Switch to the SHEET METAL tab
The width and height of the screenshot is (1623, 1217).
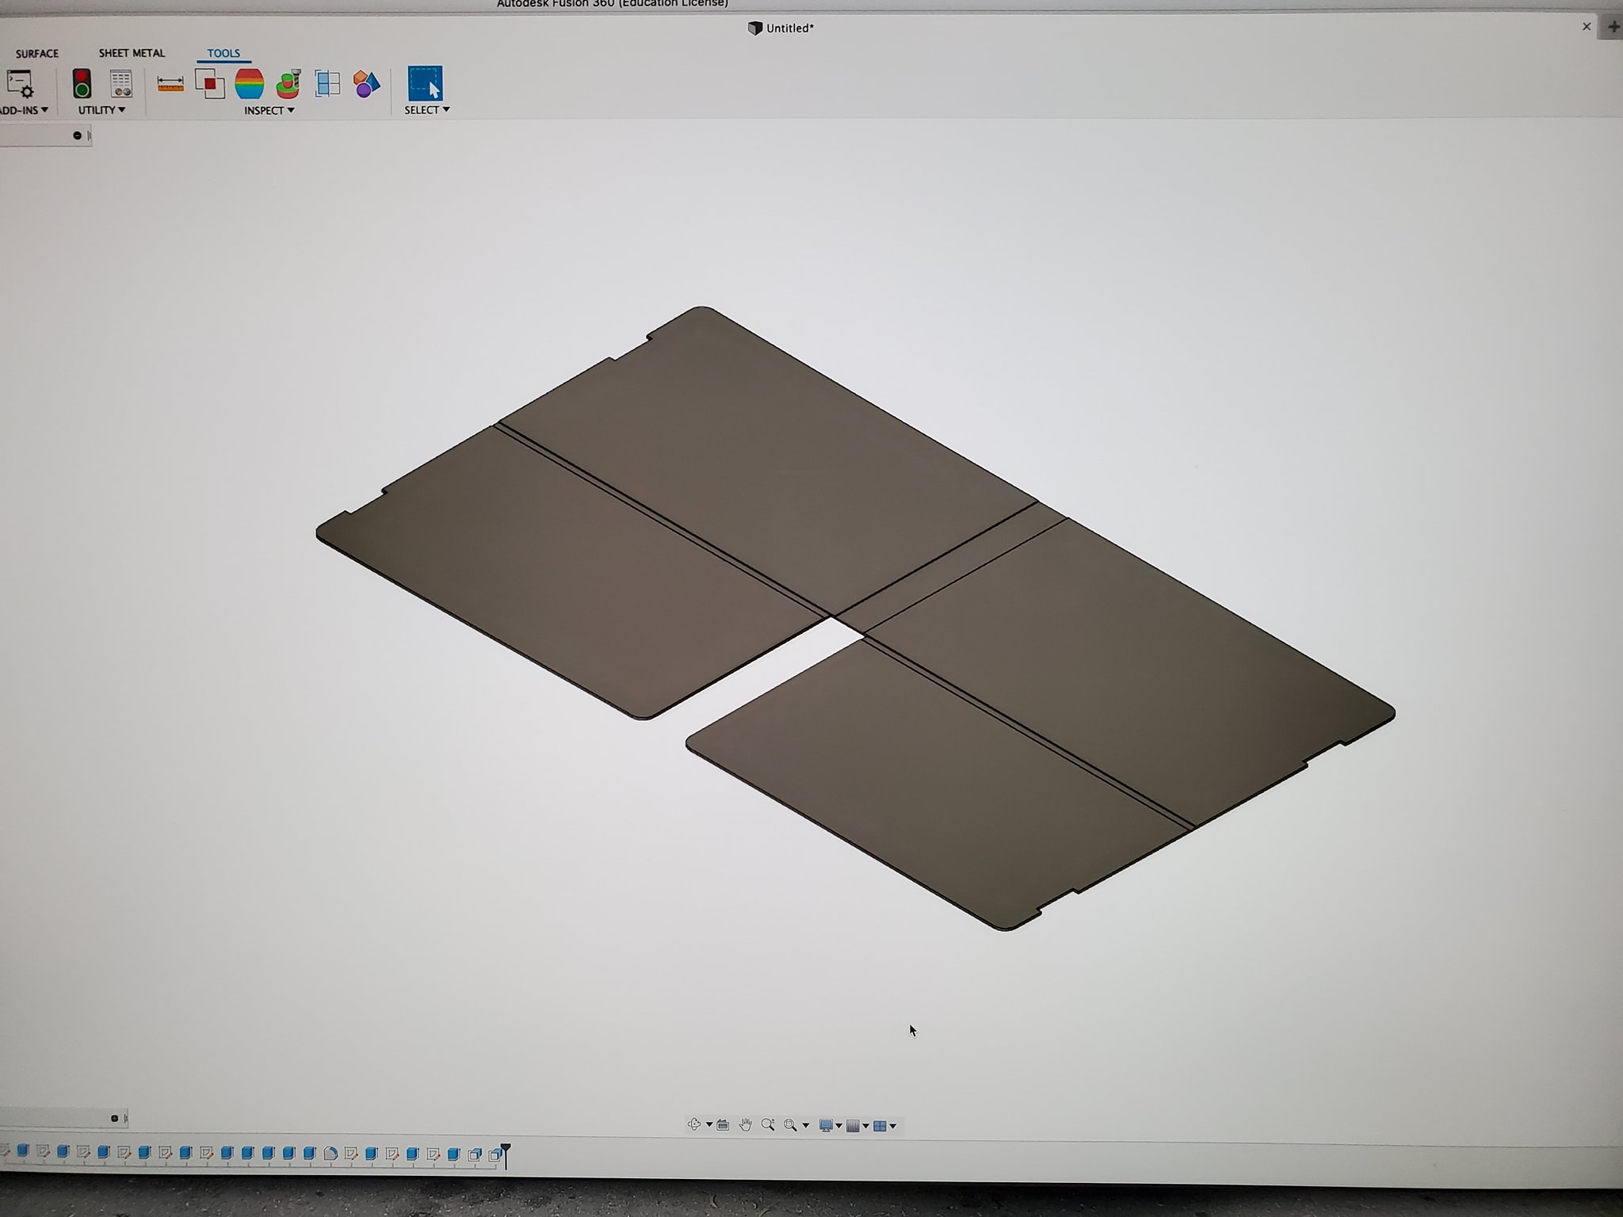pyautogui.click(x=132, y=53)
